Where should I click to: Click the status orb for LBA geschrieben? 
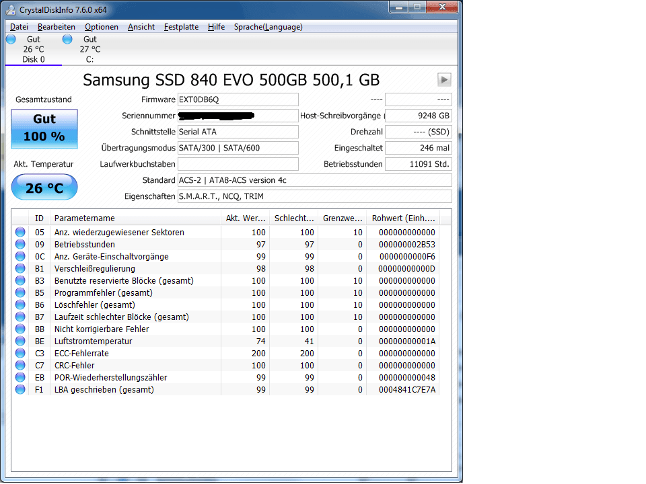point(20,389)
